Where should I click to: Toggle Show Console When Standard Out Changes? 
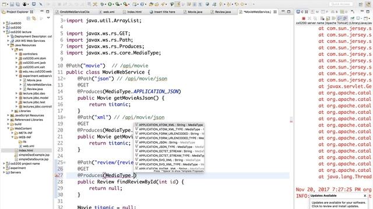(x=339, y=18)
